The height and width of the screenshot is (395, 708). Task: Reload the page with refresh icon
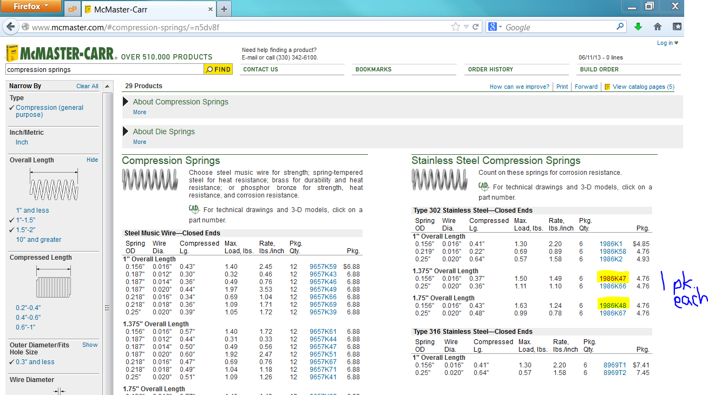(476, 27)
